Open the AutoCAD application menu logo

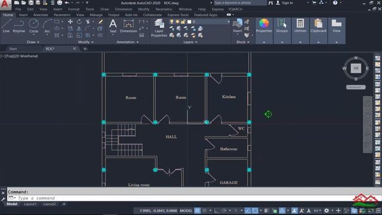pyautogui.click(x=5, y=5)
